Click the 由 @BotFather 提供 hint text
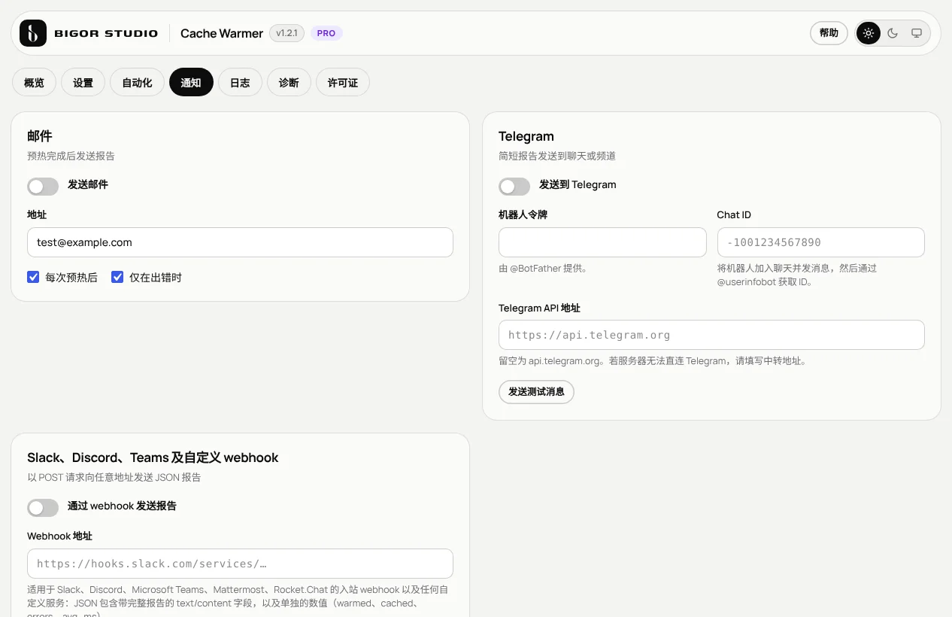 pos(543,268)
